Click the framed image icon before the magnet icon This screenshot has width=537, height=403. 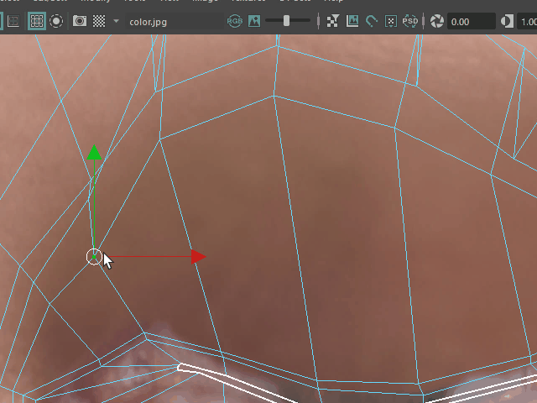[352, 22]
